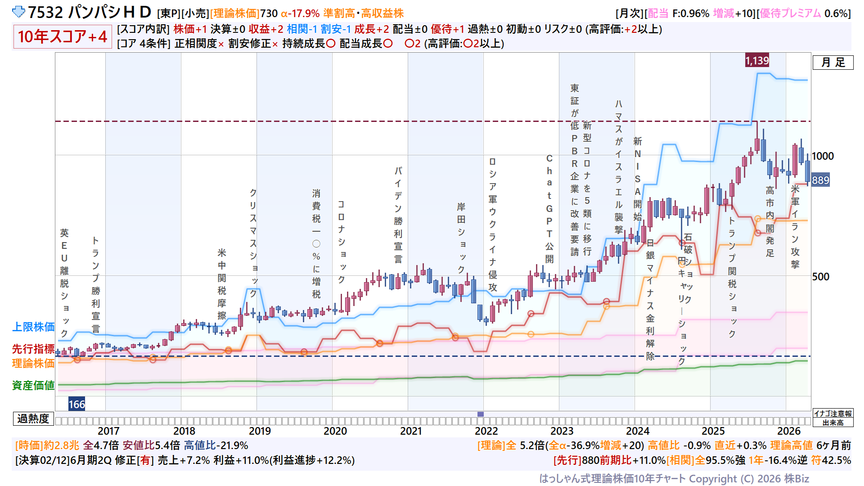
Task: Click the 配当成長○ core condition
Action: click(366, 44)
